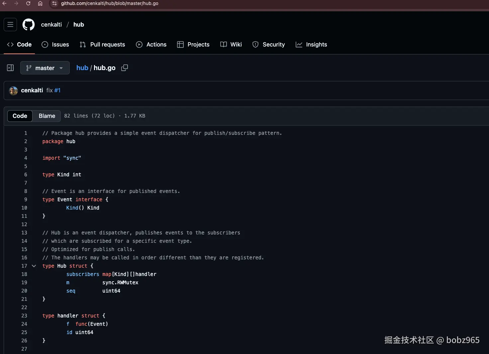Image resolution: width=489 pixels, height=354 pixels.
Task: Open the Pull requests tab
Action: [102, 44]
